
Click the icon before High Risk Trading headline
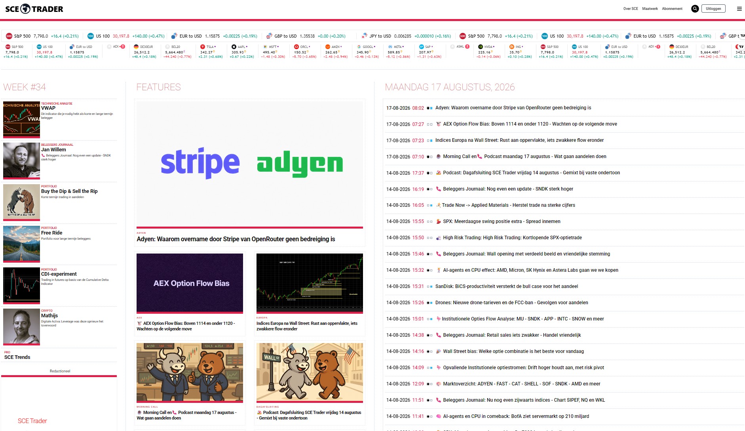(x=438, y=238)
